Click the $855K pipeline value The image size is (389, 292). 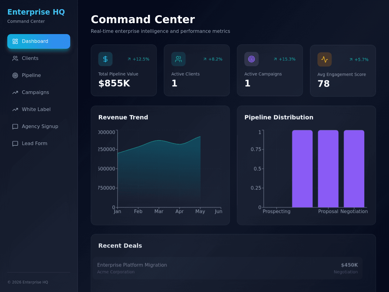coord(114,83)
